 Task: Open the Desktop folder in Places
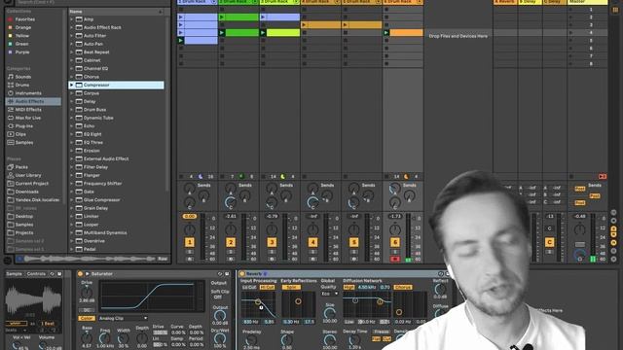23,217
